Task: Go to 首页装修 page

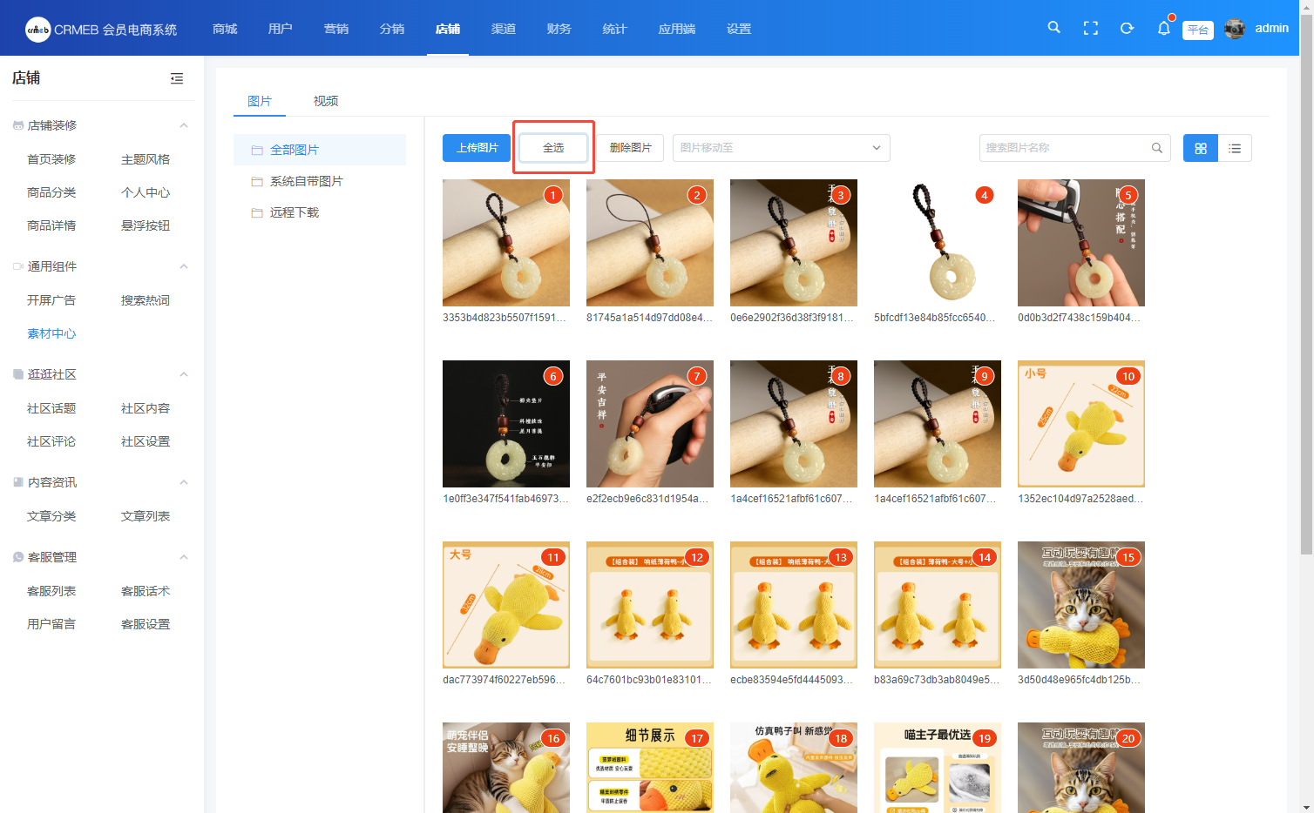Action: click(x=51, y=159)
